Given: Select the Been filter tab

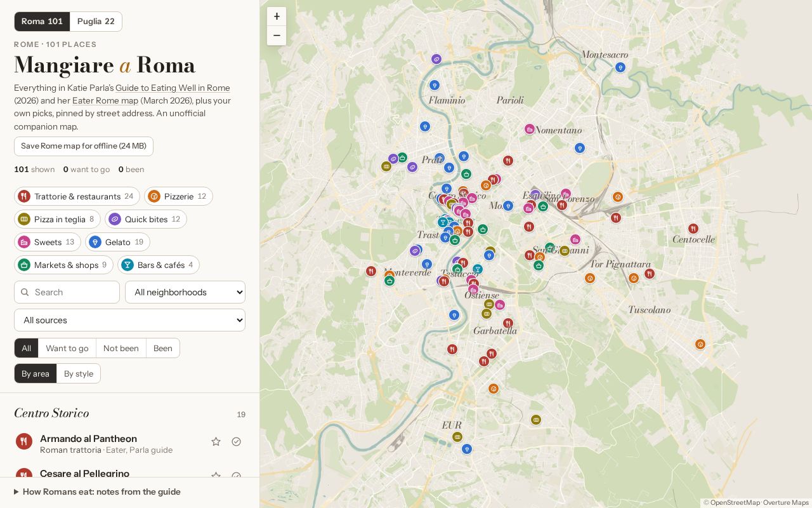Looking at the screenshot, I should pos(163,348).
